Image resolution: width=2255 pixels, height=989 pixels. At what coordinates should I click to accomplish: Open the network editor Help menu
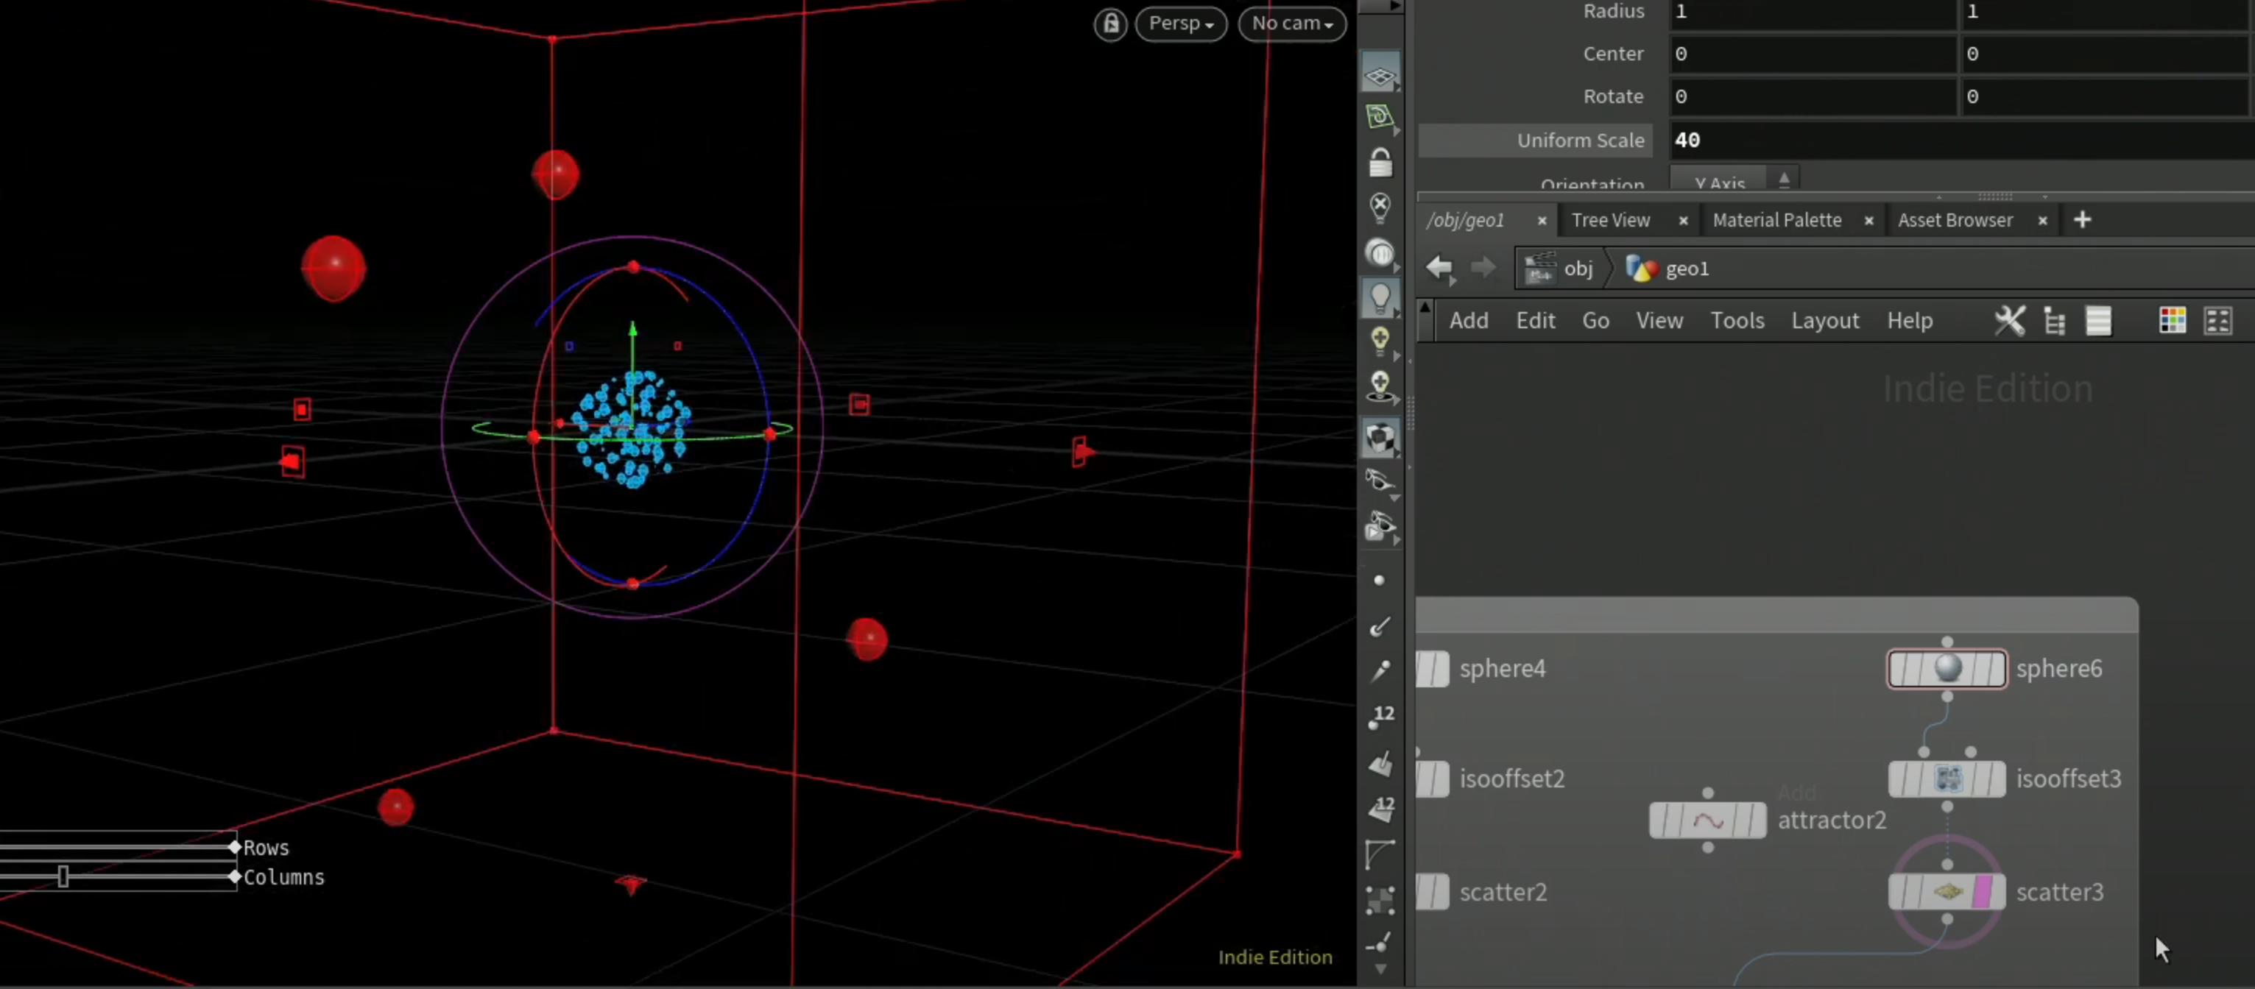[x=1909, y=320]
